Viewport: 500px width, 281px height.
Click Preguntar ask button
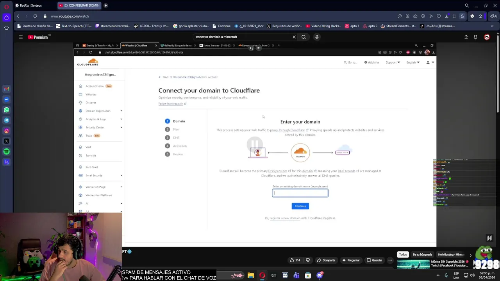pos(350,260)
